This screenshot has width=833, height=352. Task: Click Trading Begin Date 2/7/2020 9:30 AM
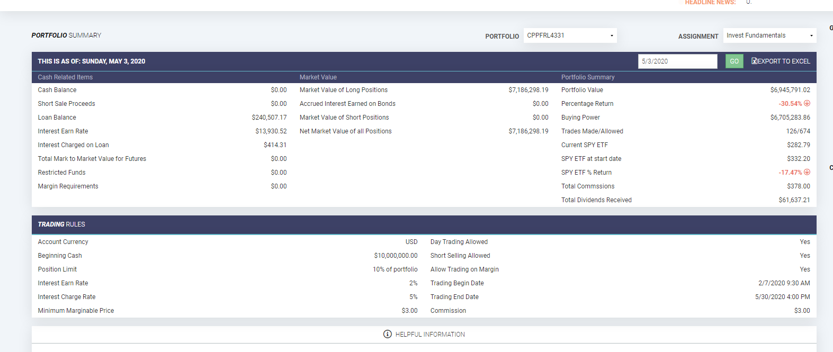pos(784,283)
